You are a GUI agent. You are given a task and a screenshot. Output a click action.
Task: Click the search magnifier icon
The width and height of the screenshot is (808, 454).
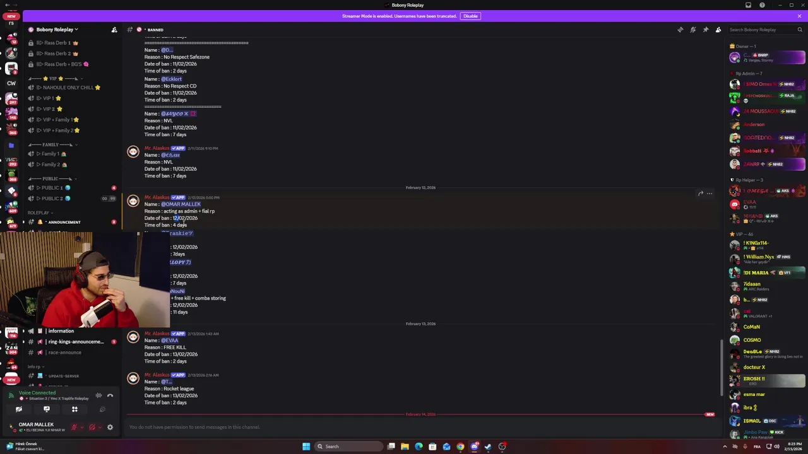pos(800,30)
